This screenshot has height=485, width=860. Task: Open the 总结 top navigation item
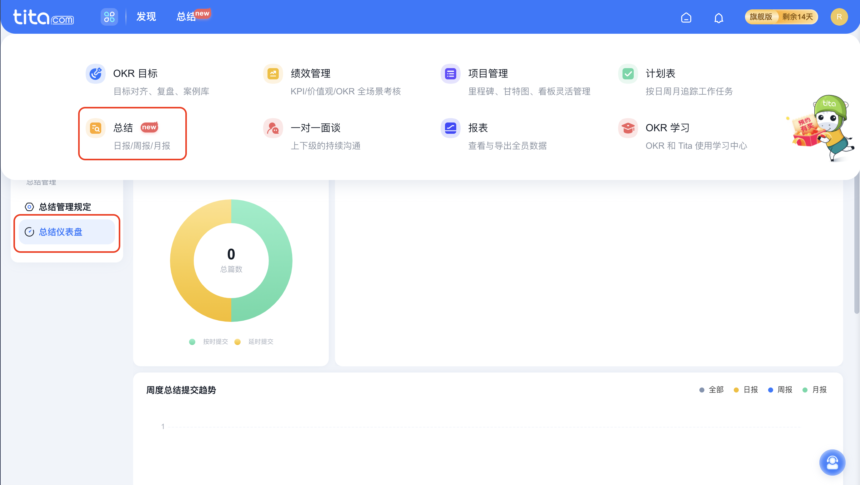coord(186,17)
